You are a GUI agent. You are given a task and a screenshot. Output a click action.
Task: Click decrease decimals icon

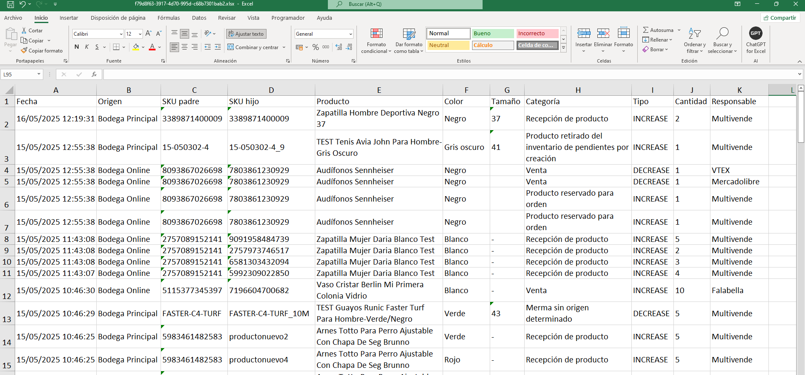349,47
